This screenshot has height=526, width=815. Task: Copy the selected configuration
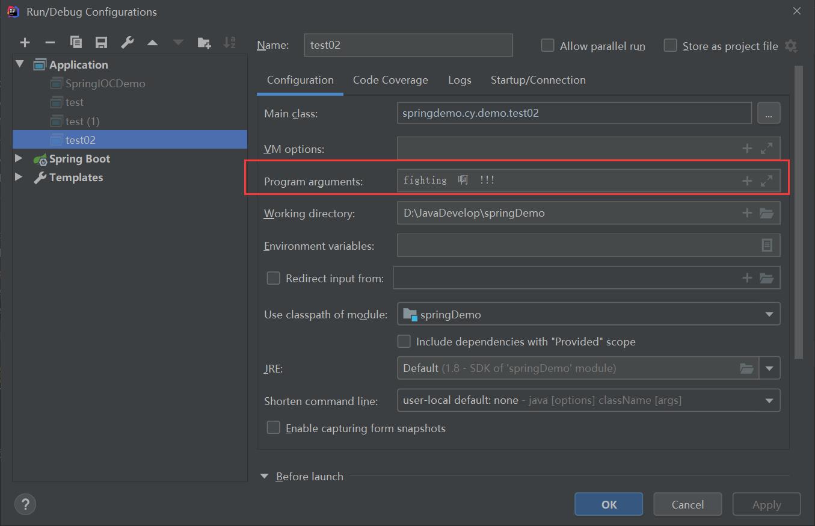click(x=76, y=42)
